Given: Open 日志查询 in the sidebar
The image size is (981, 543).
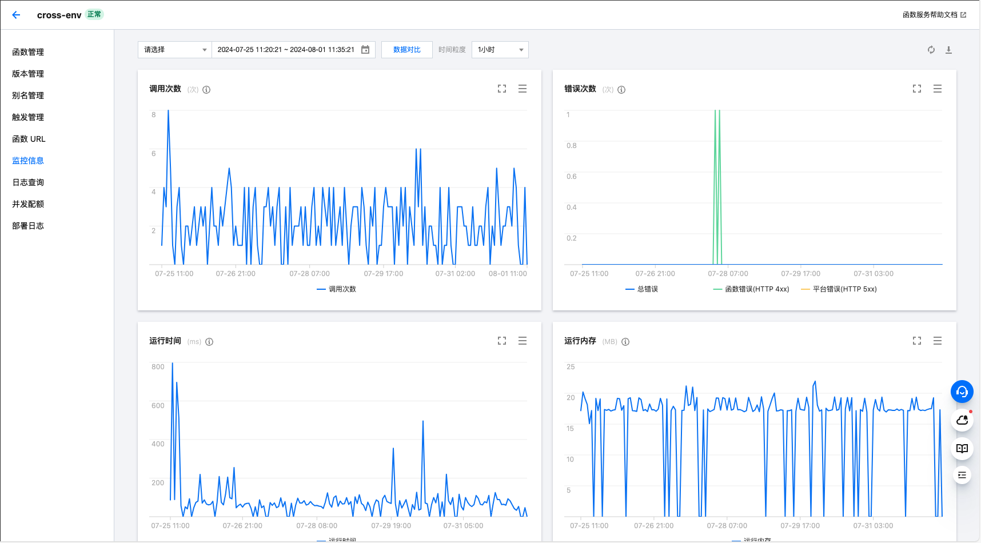Looking at the screenshot, I should 28,182.
